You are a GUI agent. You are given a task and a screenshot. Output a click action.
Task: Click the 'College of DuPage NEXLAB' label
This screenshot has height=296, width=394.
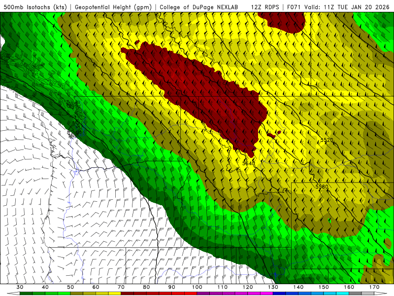pyautogui.click(x=199, y=7)
